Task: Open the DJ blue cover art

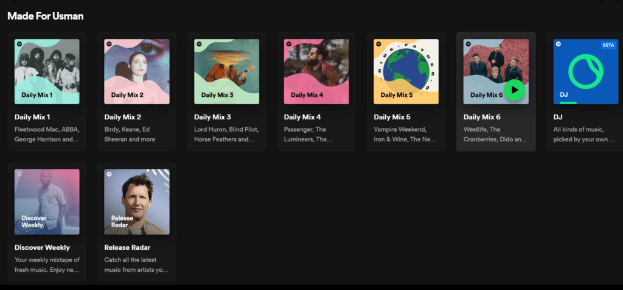Action: (x=586, y=72)
